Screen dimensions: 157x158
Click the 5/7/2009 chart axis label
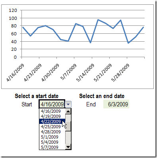(68, 72)
